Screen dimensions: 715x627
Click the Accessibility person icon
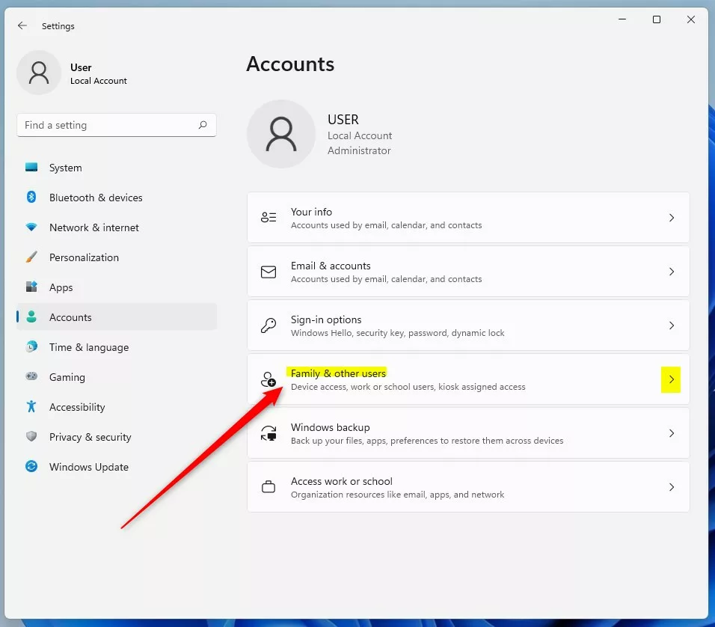pyautogui.click(x=31, y=407)
